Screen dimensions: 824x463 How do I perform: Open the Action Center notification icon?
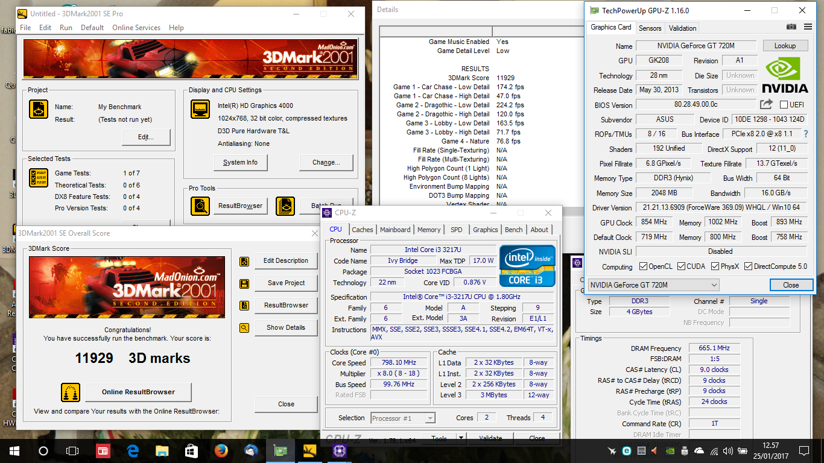click(x=803, y=450)
